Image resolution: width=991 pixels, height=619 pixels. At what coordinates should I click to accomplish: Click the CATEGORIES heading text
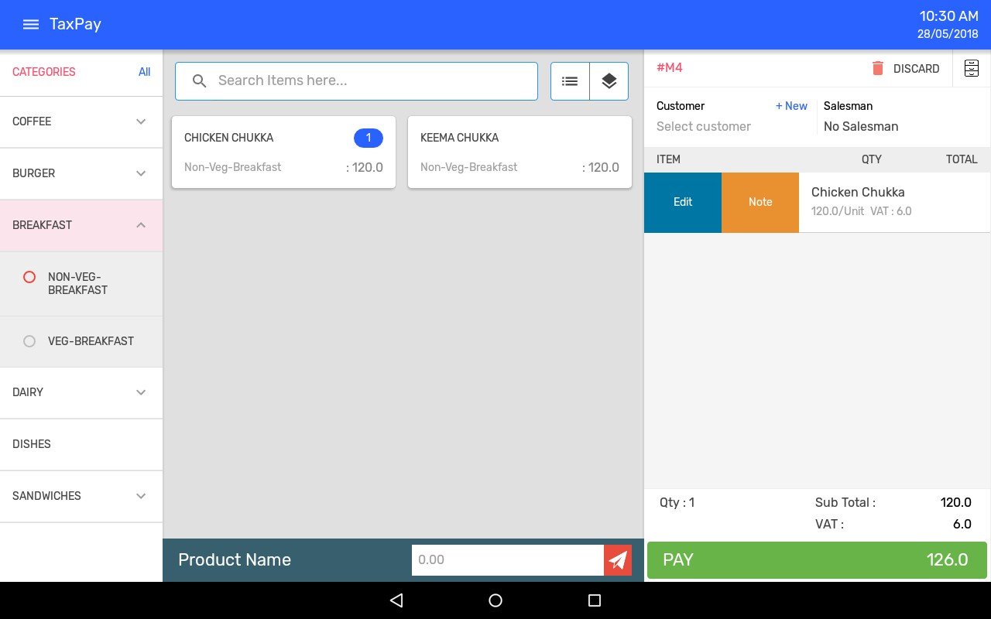pyautogui.click(x=44, y=72)
